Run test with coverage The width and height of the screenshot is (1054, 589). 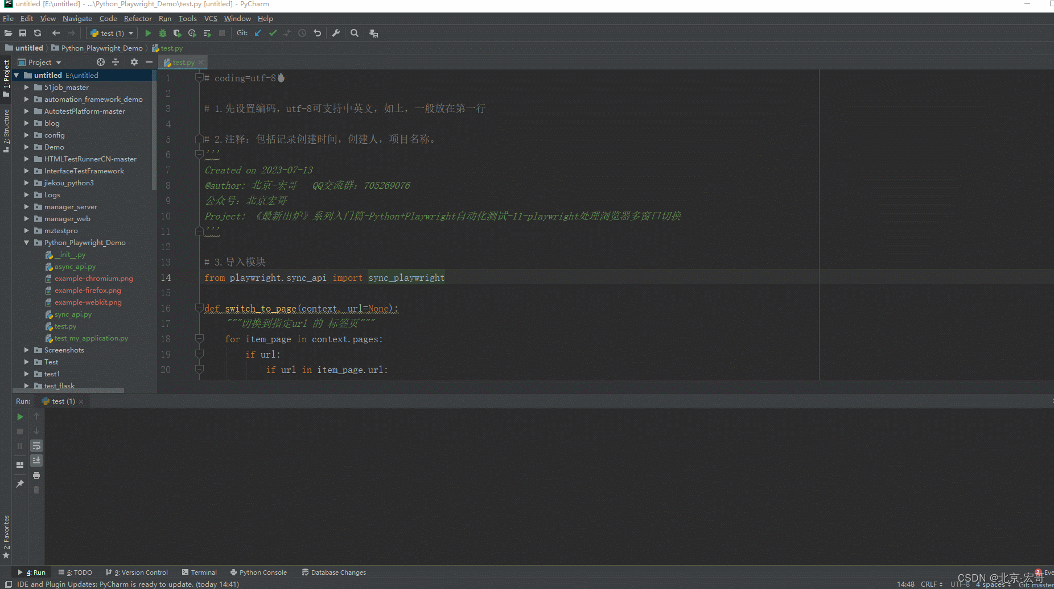pyautogui.click(x=177, y=33)
